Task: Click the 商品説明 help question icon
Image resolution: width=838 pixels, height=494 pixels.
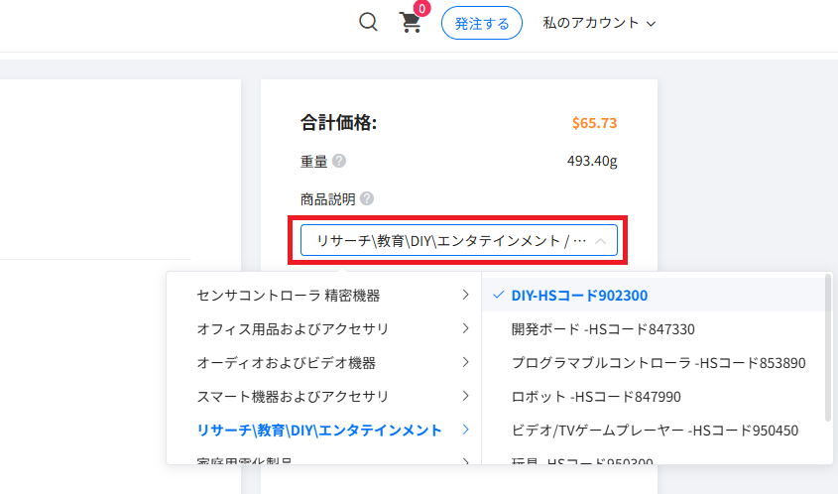Action: click(367, 198)
